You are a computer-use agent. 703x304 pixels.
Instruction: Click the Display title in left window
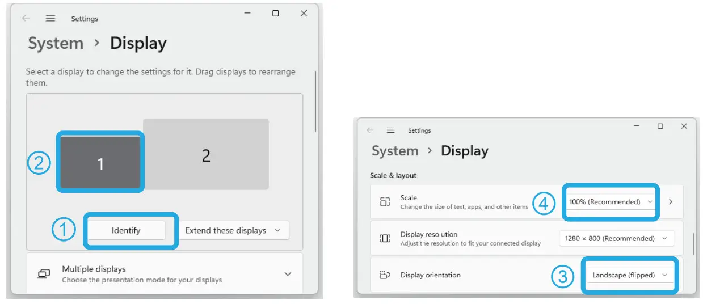138,43
